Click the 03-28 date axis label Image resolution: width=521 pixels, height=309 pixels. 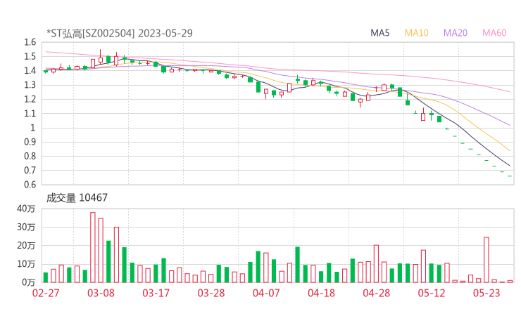tap(211, 293)
